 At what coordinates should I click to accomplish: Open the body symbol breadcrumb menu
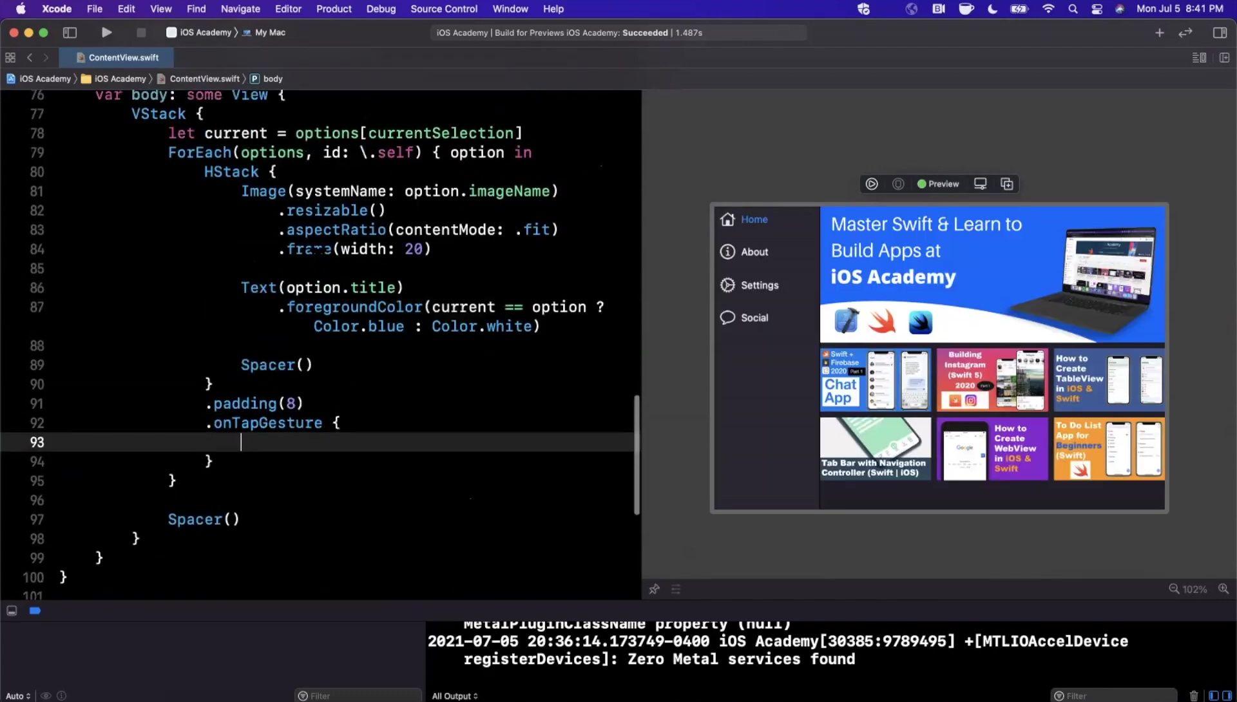(x=267, y=79)
